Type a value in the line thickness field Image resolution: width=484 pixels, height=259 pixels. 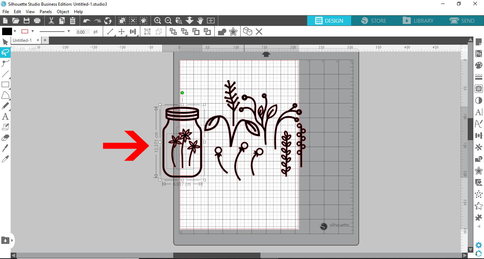click(x=83, y=32)
